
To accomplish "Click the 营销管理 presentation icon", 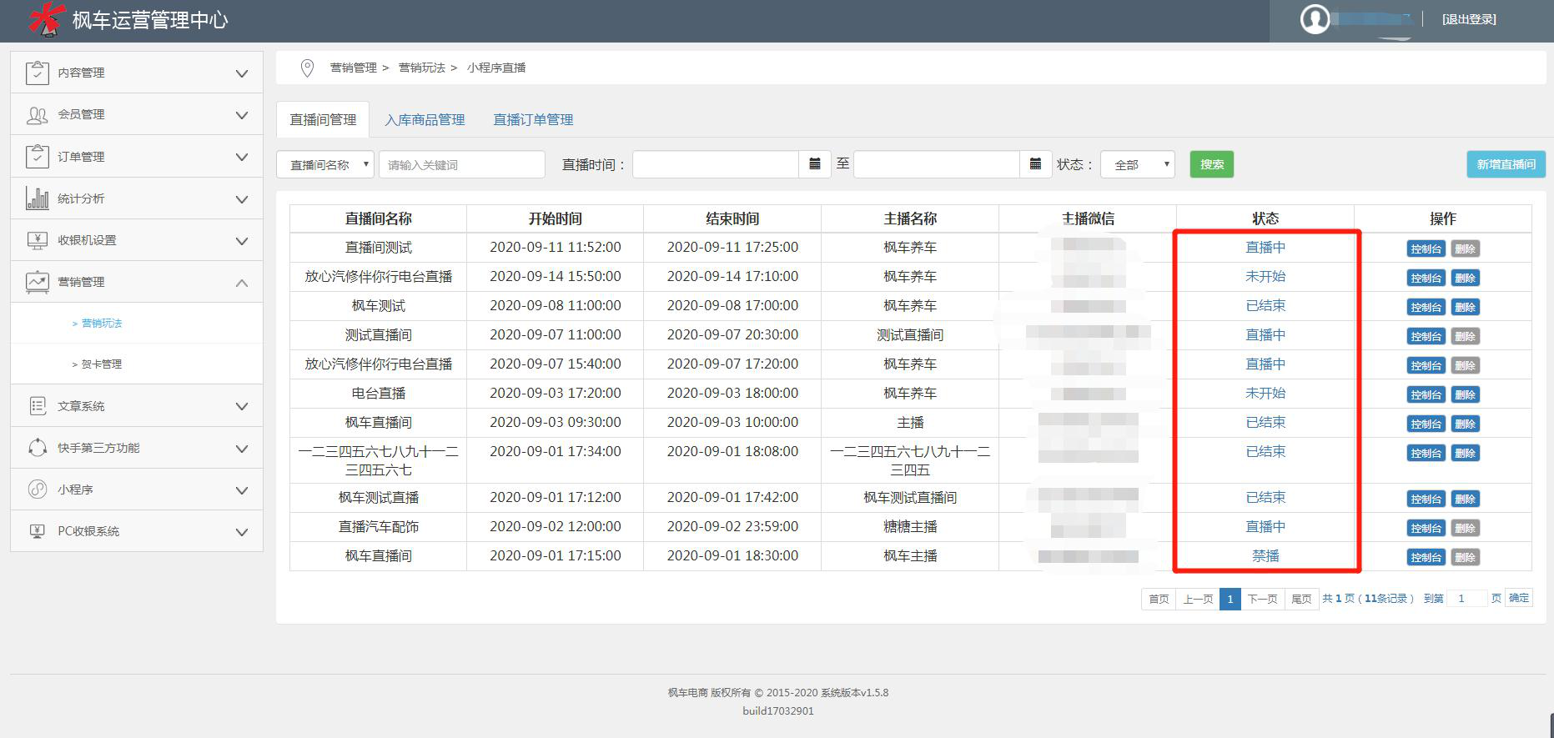I will coord(38,282).
